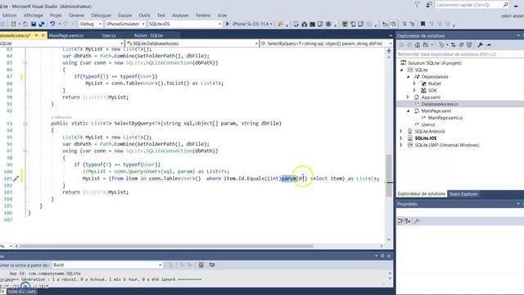Screen dimensions: 524x295
Task: Select DatabaseAccess.cs in Solution Explorer
Action: (440, 104)
